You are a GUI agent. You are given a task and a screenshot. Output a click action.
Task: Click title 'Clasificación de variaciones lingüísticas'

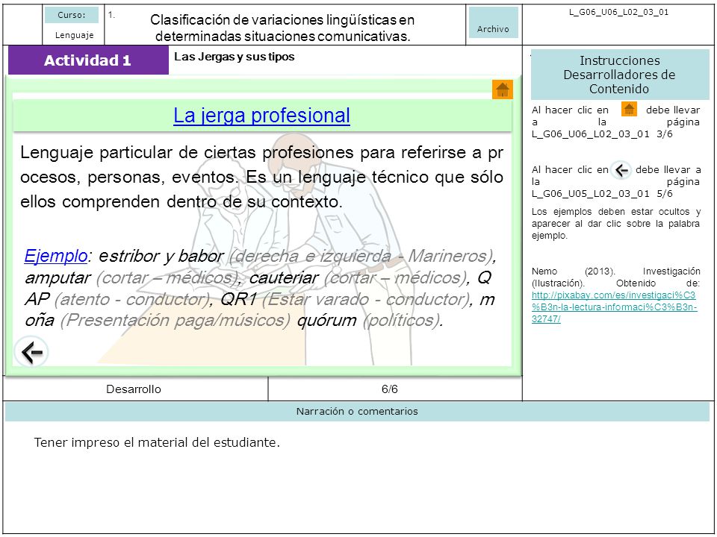pos(282,28)
